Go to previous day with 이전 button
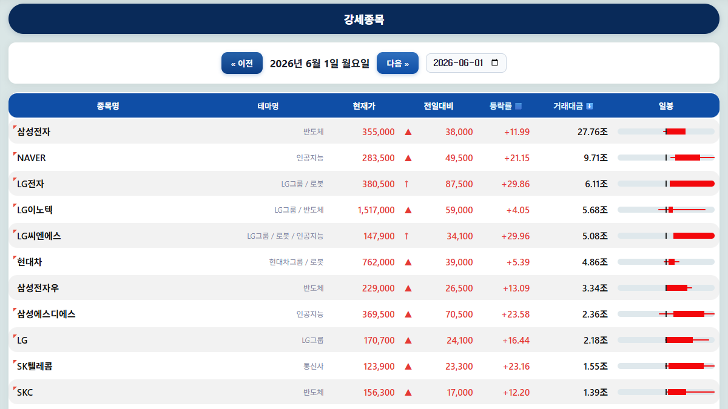Viewport: 728px width, 409px height. 242,63
